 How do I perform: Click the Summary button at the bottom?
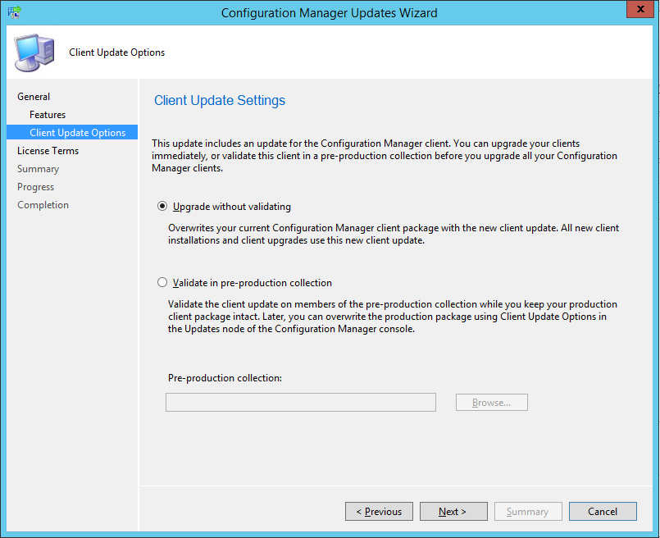click(528, 511)
